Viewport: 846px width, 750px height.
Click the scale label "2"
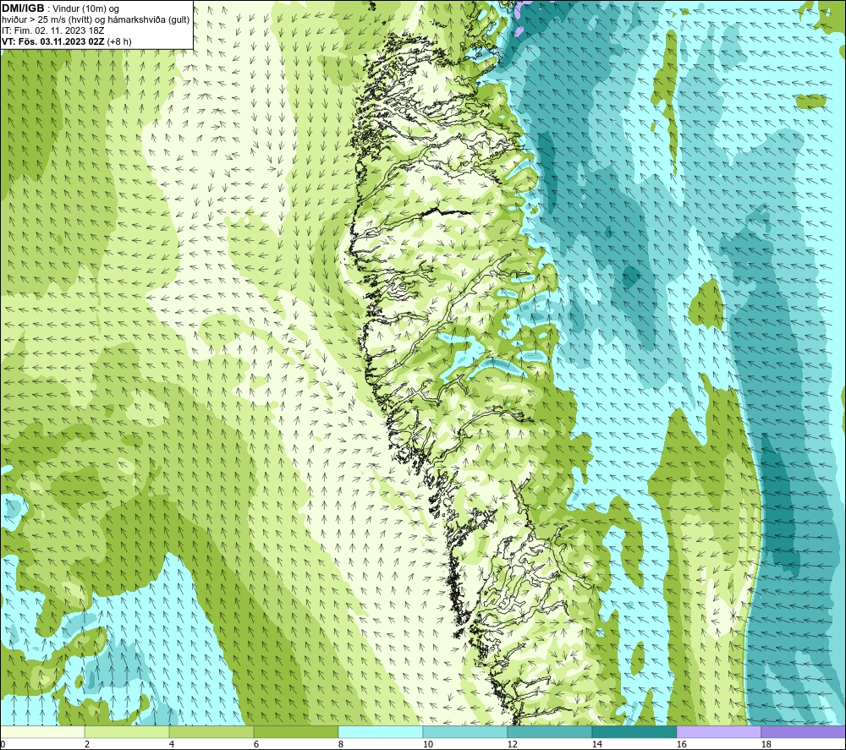click(87, 745)
